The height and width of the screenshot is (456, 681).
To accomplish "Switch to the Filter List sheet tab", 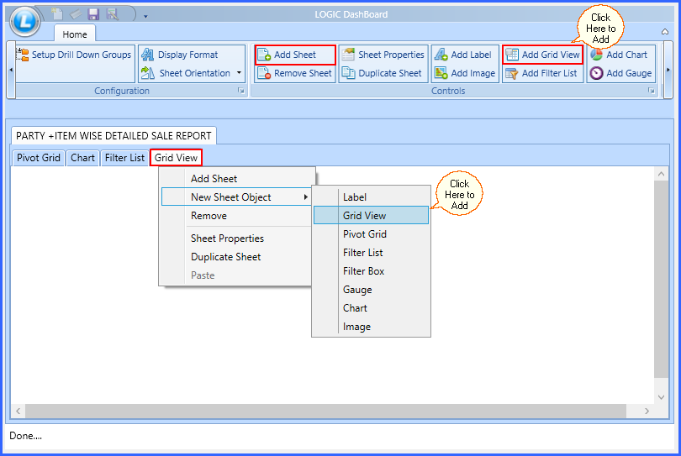I will click(x=124, y=158).
